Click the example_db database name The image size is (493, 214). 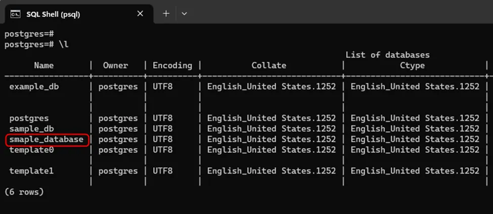point(34,87)
